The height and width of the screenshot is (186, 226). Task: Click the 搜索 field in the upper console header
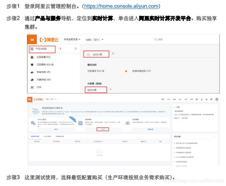click(159, 40)
